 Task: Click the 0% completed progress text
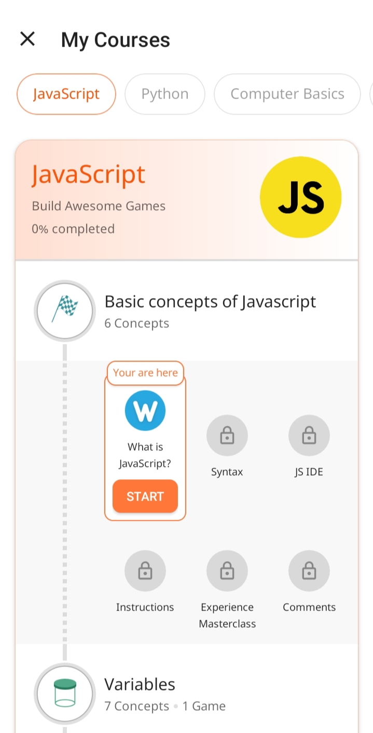[73, 229]
